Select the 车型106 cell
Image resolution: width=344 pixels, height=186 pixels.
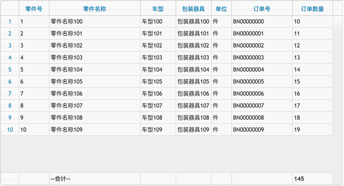click(x=158, y=94)
